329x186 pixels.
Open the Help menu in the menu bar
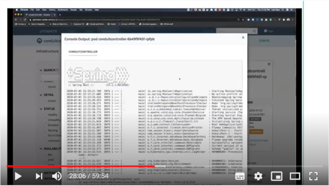point(97,9)
